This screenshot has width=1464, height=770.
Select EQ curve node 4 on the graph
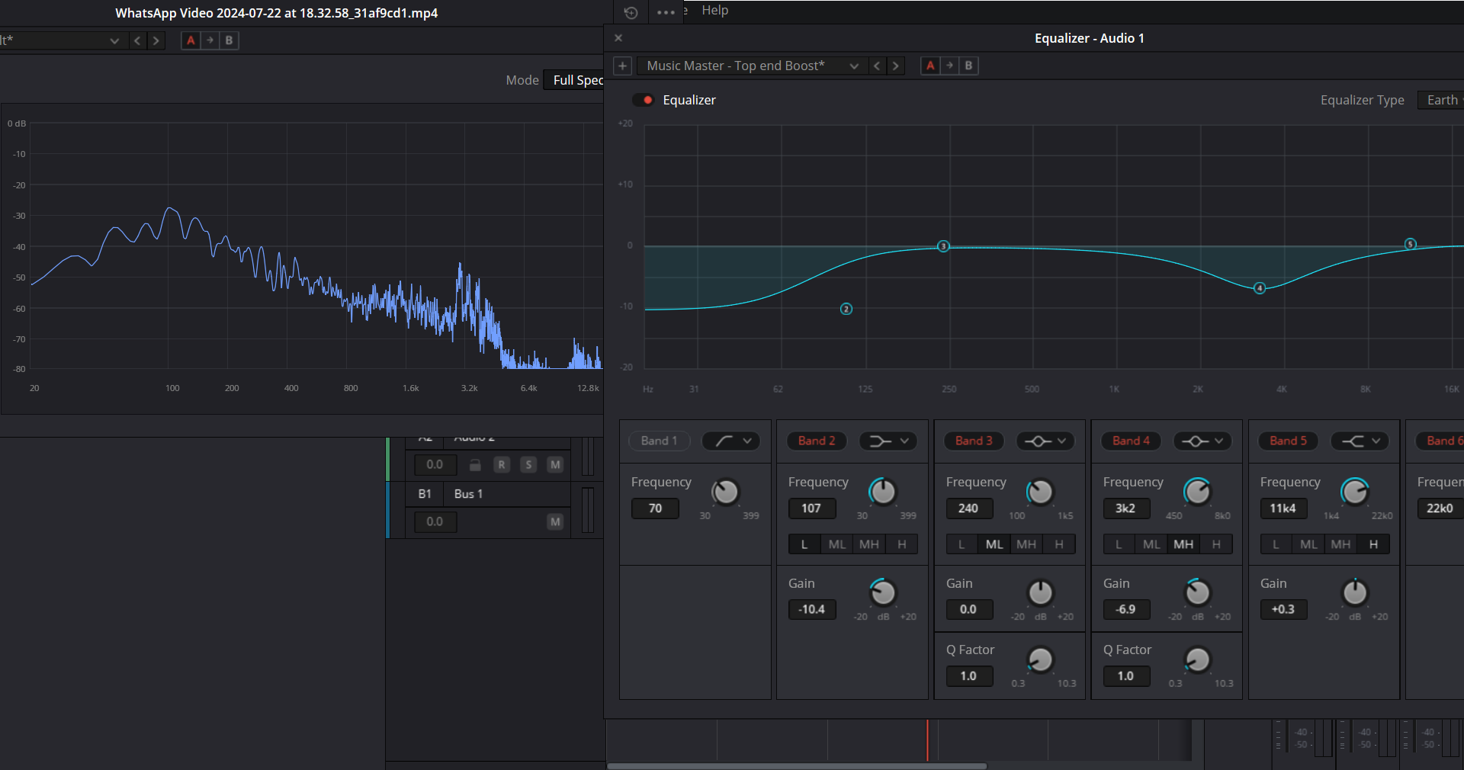pyautogui.click(x=1260, y=288)
